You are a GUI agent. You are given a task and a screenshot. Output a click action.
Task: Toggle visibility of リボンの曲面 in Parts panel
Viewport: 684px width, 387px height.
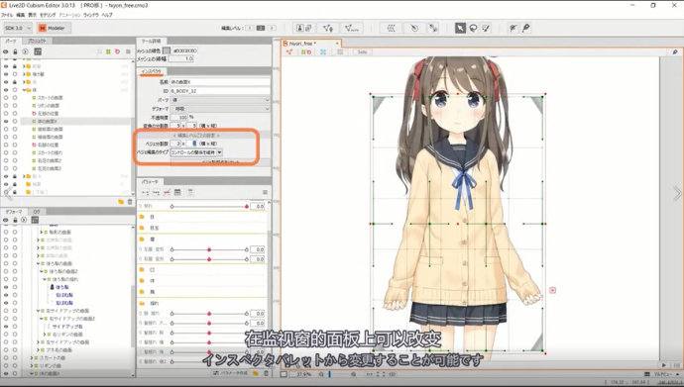click(6, 105)
